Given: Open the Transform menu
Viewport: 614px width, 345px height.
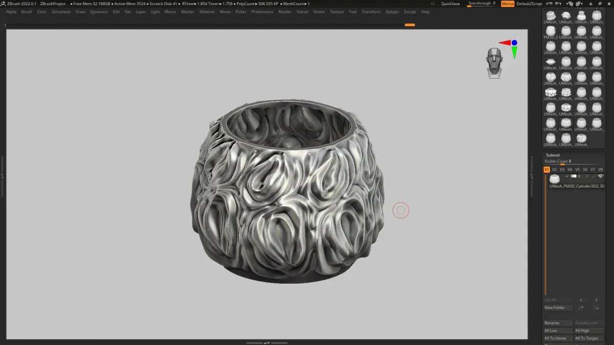Looking at the screenshot, I should [371, 12].
